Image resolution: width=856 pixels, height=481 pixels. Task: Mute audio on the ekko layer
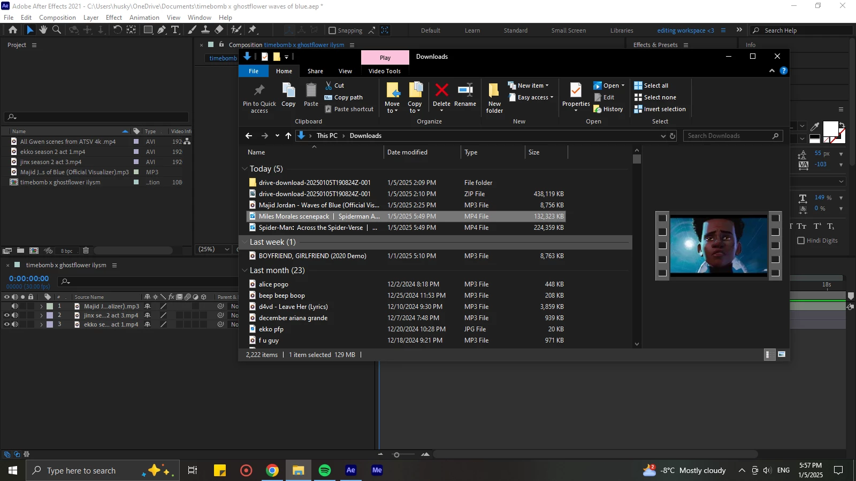(x=15, y=324)
